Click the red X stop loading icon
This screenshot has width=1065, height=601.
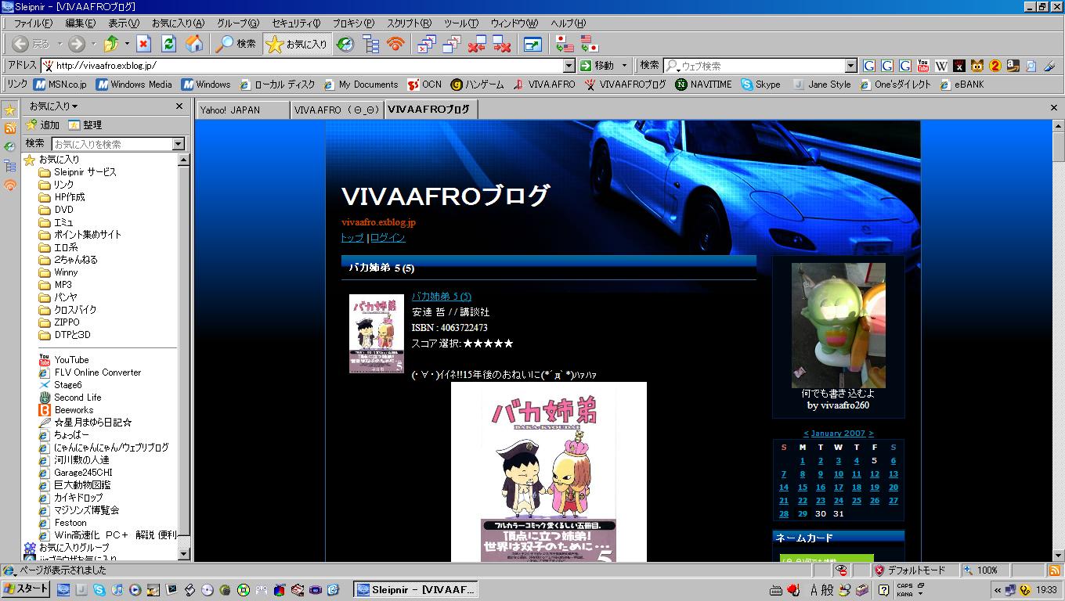143,44
